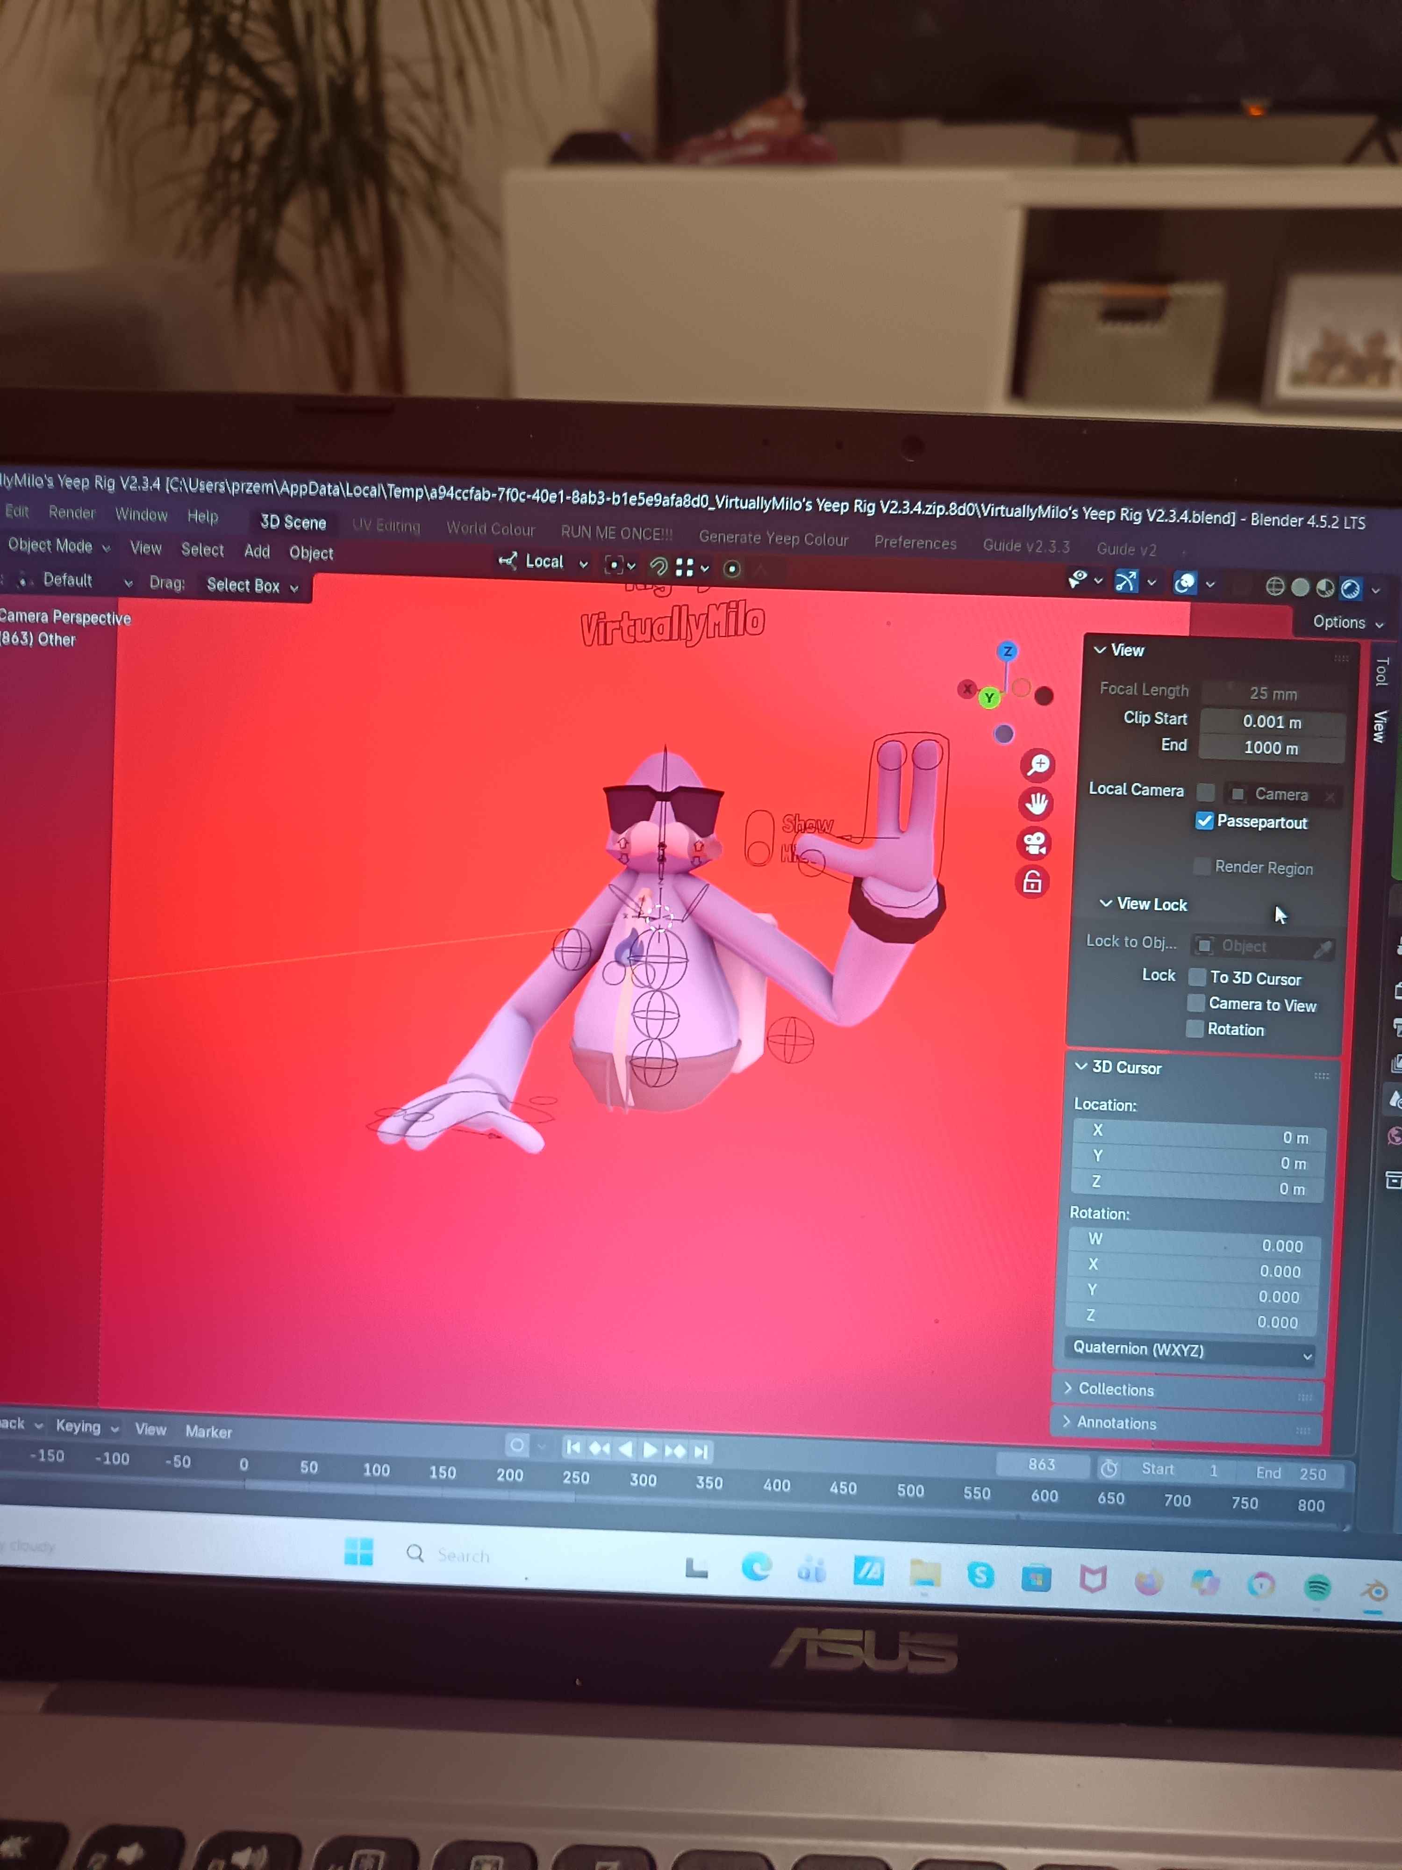Screen dimensions: 1402x1870
Task: Open Blender from the taskbar
Action: point(1375,1590)
